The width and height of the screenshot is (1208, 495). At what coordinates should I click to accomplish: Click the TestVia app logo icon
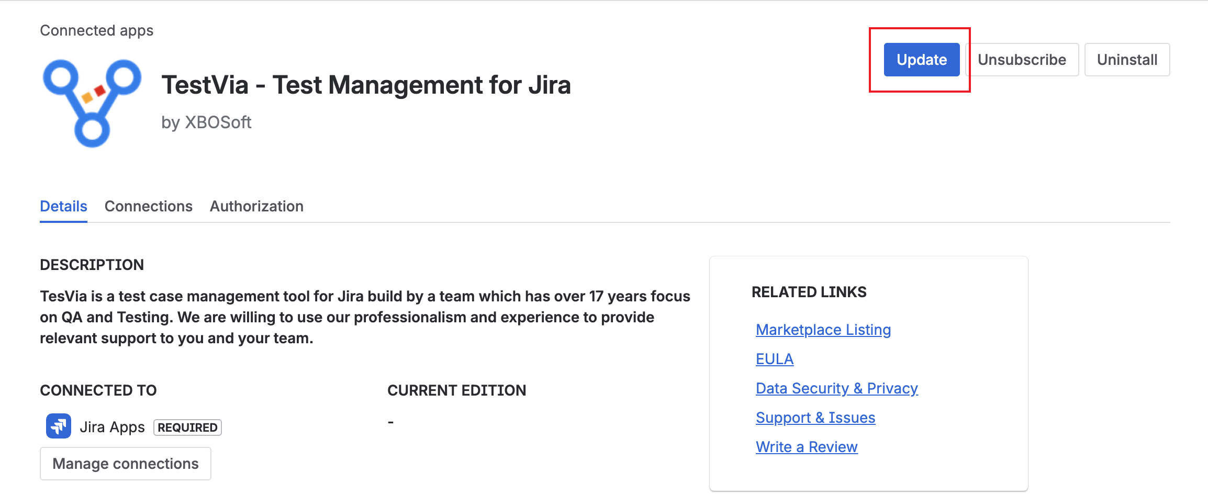pyautogui.click(x=92, y=103)
